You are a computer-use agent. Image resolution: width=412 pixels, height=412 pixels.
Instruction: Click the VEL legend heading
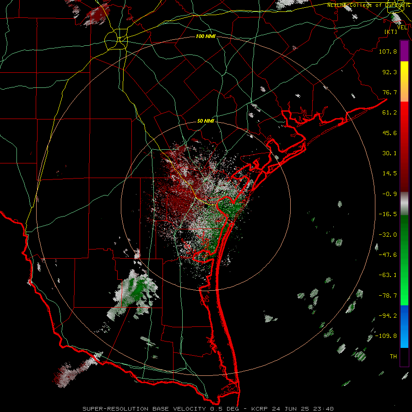coord(402,27)
